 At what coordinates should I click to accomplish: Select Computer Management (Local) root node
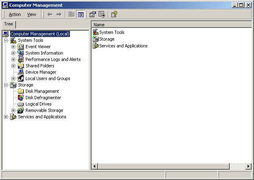tap(40, 34)
